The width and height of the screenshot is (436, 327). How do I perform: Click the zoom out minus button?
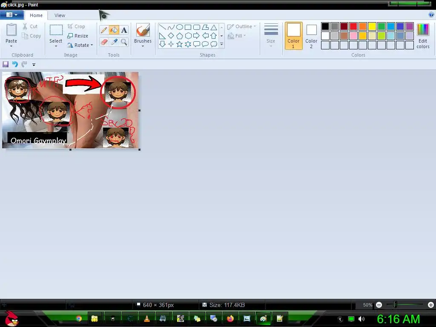click(x=379, y=305)
